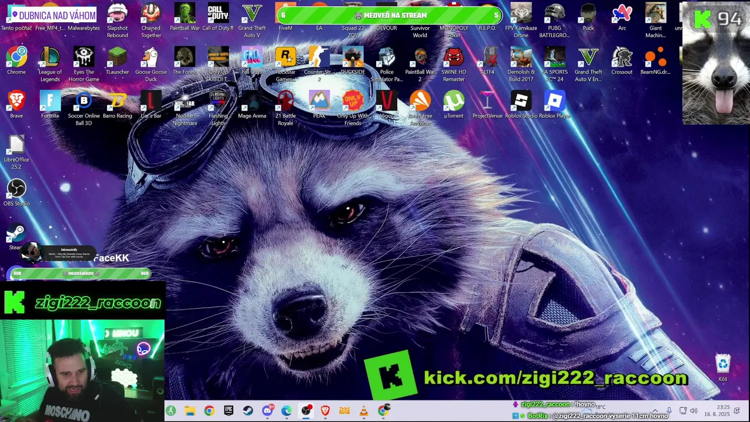The height and width of the screenshot is (422, 750).
Task: Open the Brave browser desktop shortcut
Action: [16, 105]
